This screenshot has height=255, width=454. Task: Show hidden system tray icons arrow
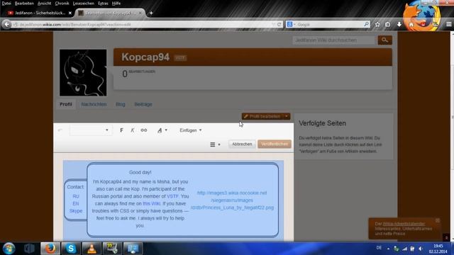pos(388,249)
